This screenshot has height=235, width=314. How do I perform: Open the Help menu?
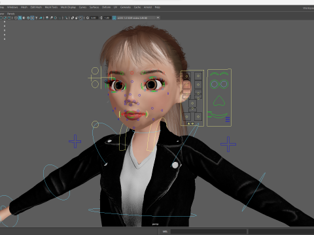(158, 7)
